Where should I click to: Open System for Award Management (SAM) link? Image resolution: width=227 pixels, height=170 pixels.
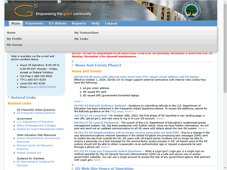[40, 129]
